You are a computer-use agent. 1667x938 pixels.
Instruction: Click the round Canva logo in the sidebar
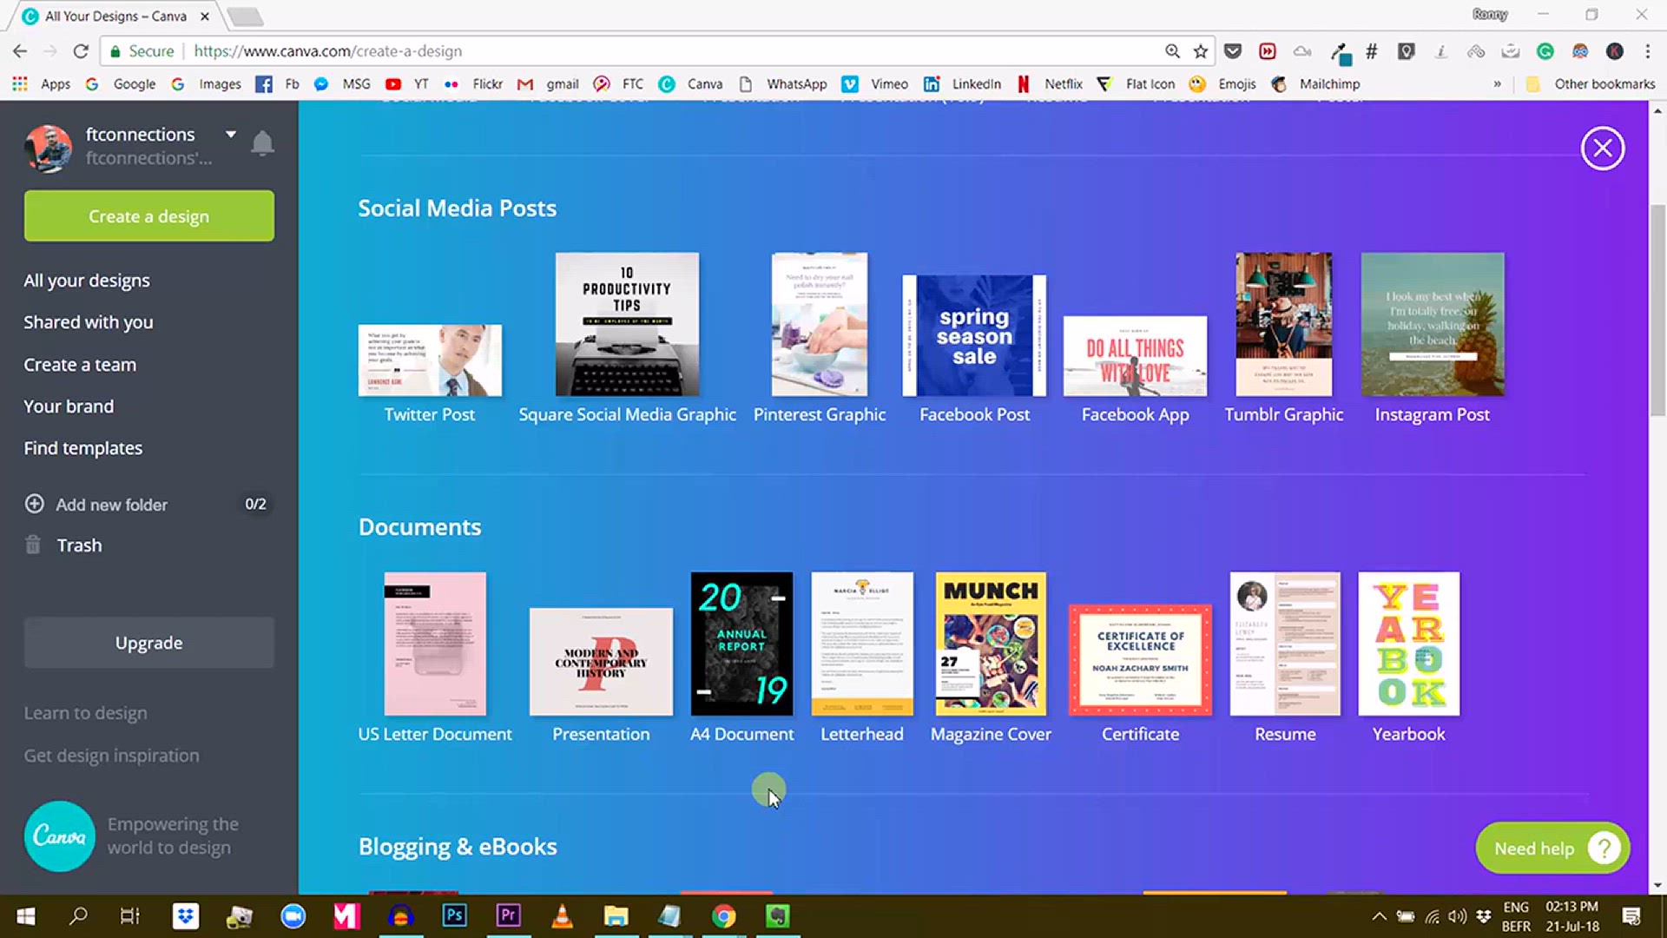(59, 836)
